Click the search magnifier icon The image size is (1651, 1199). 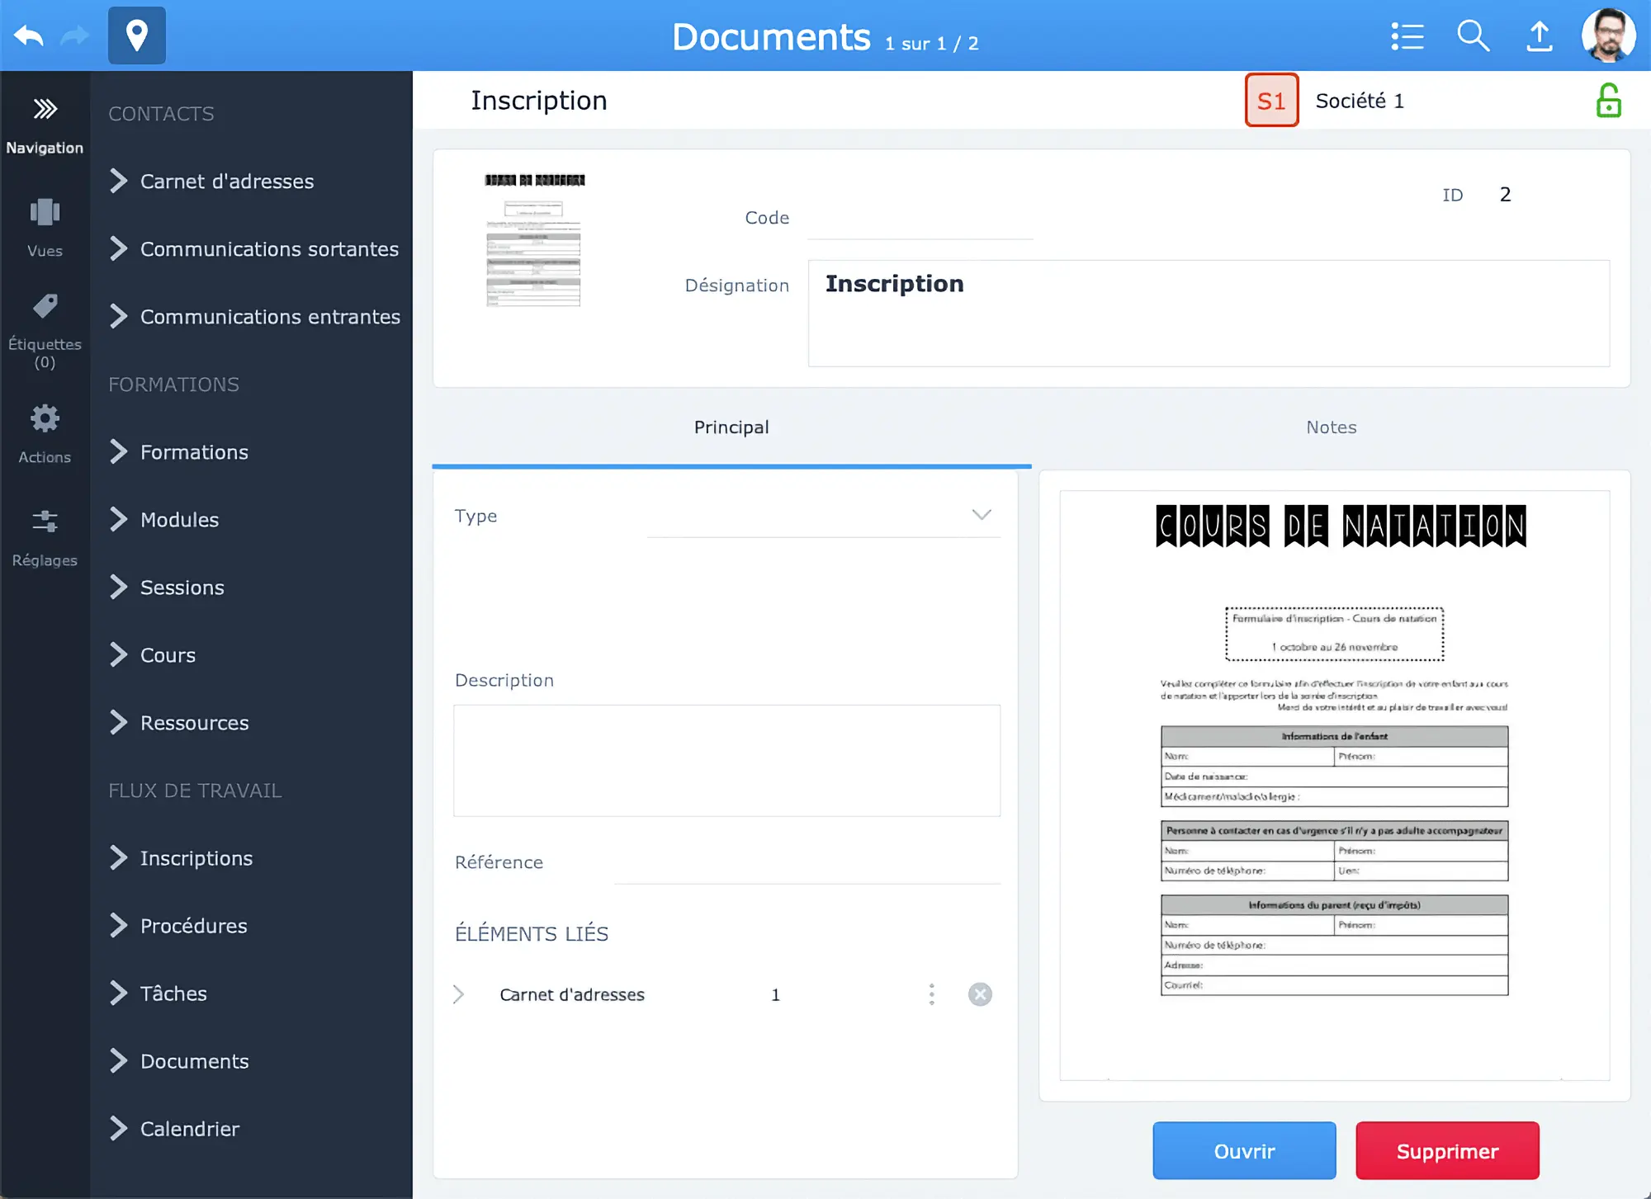[1473, 36]
